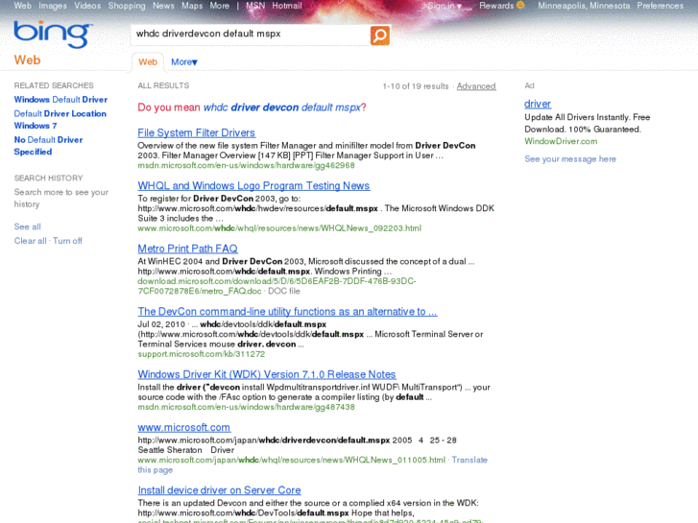This screenshot has width=698, height=523.
Task: Click msdn gg487438 green URL text
Action: coord(246,407)
